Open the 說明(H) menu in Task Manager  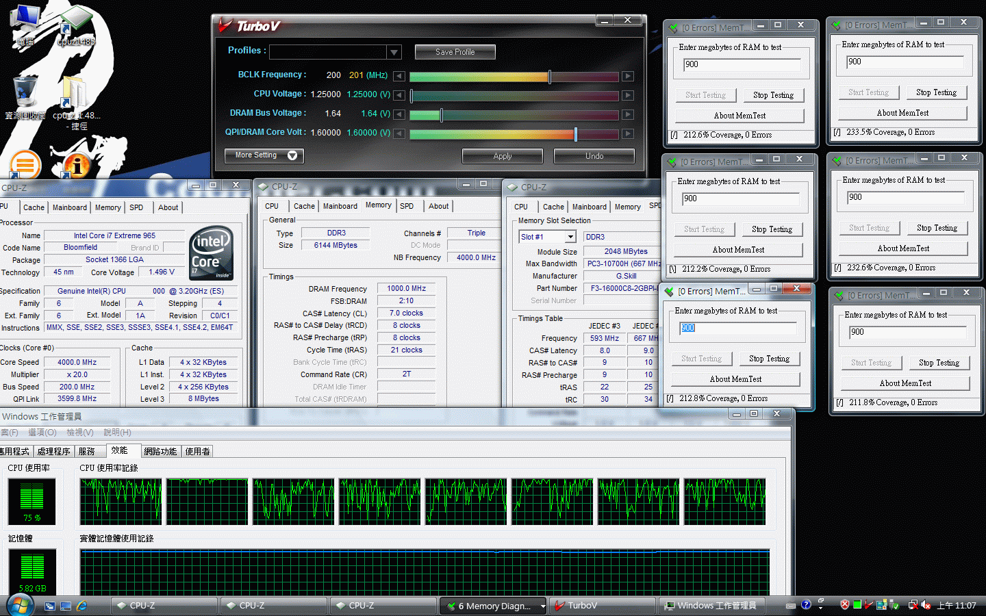(x=117, y=433)
